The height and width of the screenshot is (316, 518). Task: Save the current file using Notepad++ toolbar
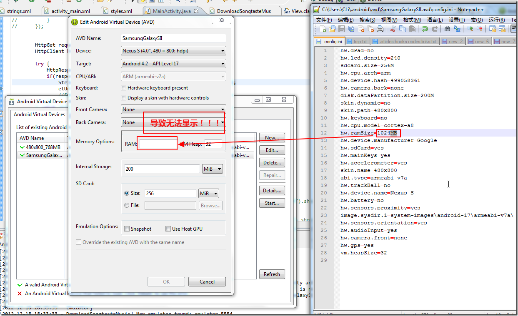click(x=342, y=29)
